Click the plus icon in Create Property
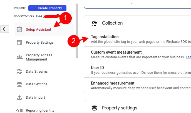Screen dimensions: 191x113 33,8
